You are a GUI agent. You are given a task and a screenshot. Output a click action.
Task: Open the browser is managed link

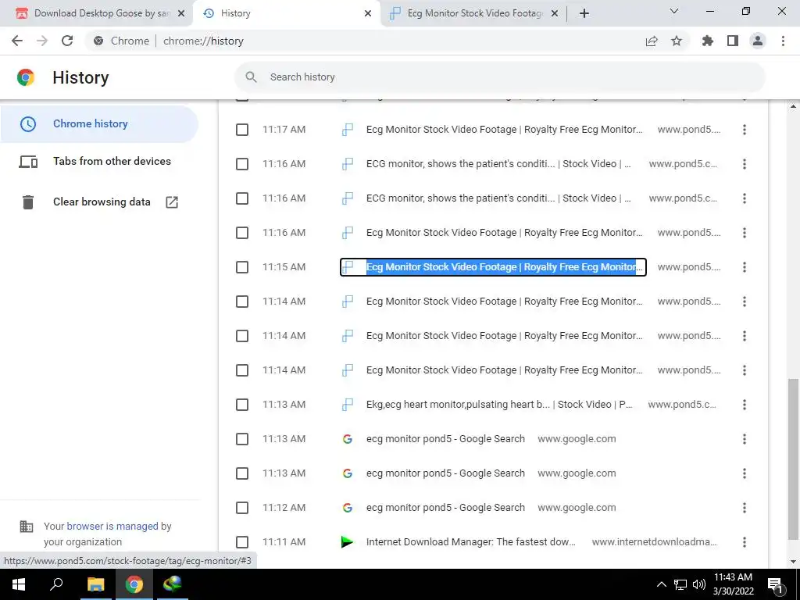pyautogui.click(x=112, y=526)
